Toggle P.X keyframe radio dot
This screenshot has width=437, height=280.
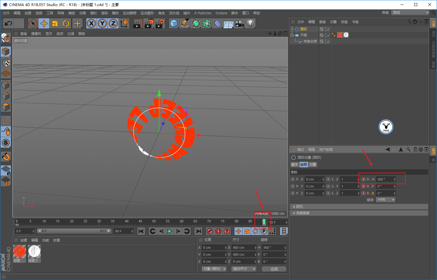(x=293, y=179)
